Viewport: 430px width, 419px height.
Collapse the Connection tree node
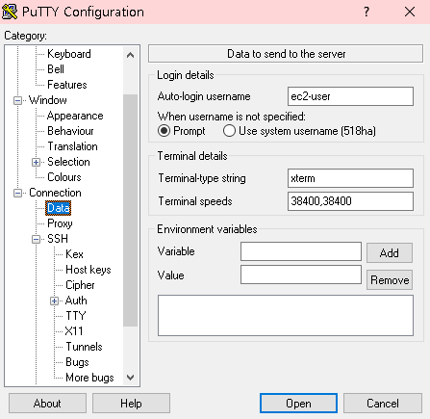pyautogui.click(x=17, y=193)
